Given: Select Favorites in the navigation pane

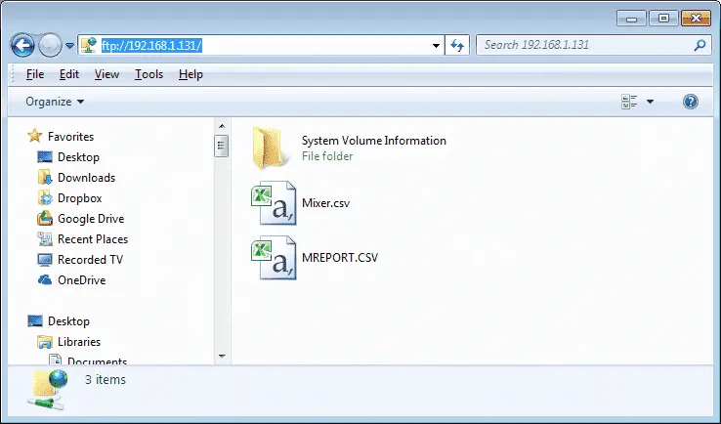Looking at the screenshot, I should 70,137.
